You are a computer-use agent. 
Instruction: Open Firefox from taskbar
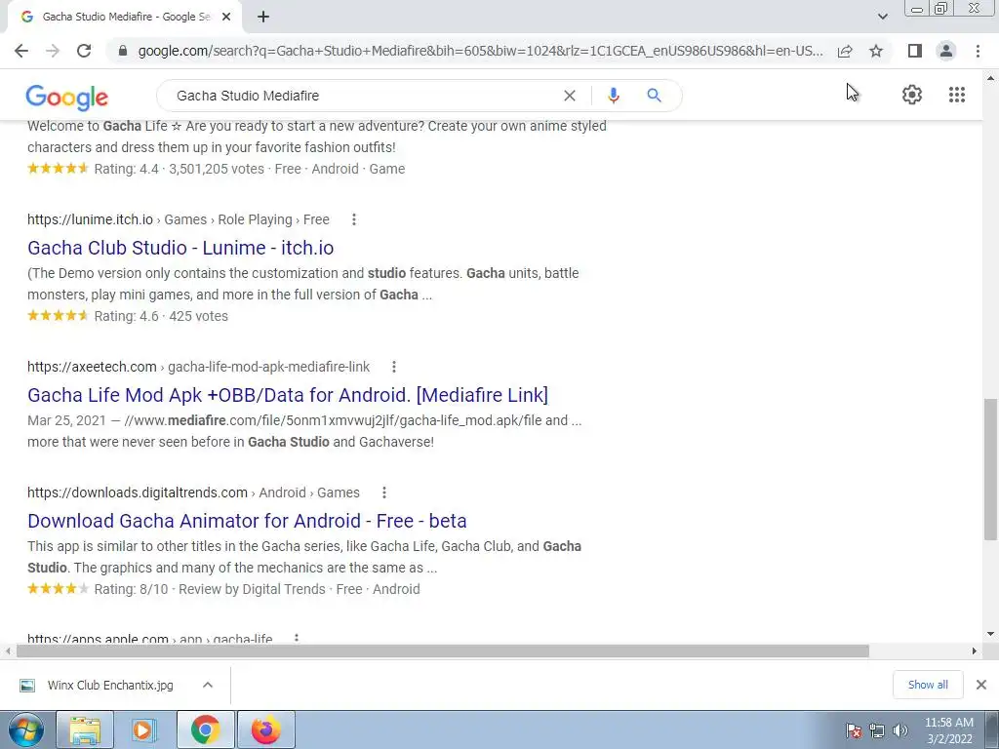click(x=265, y=729)
